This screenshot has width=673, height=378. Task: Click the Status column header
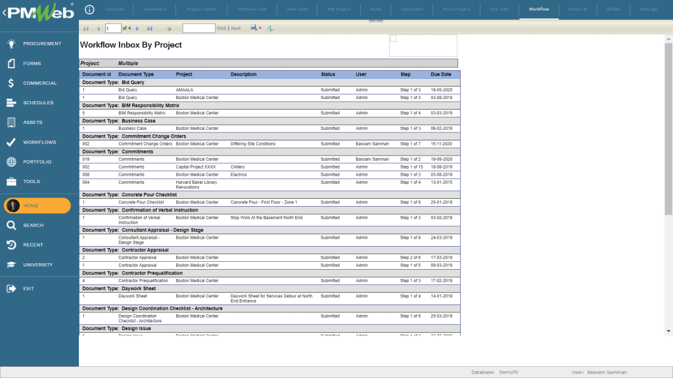(328, 74)
